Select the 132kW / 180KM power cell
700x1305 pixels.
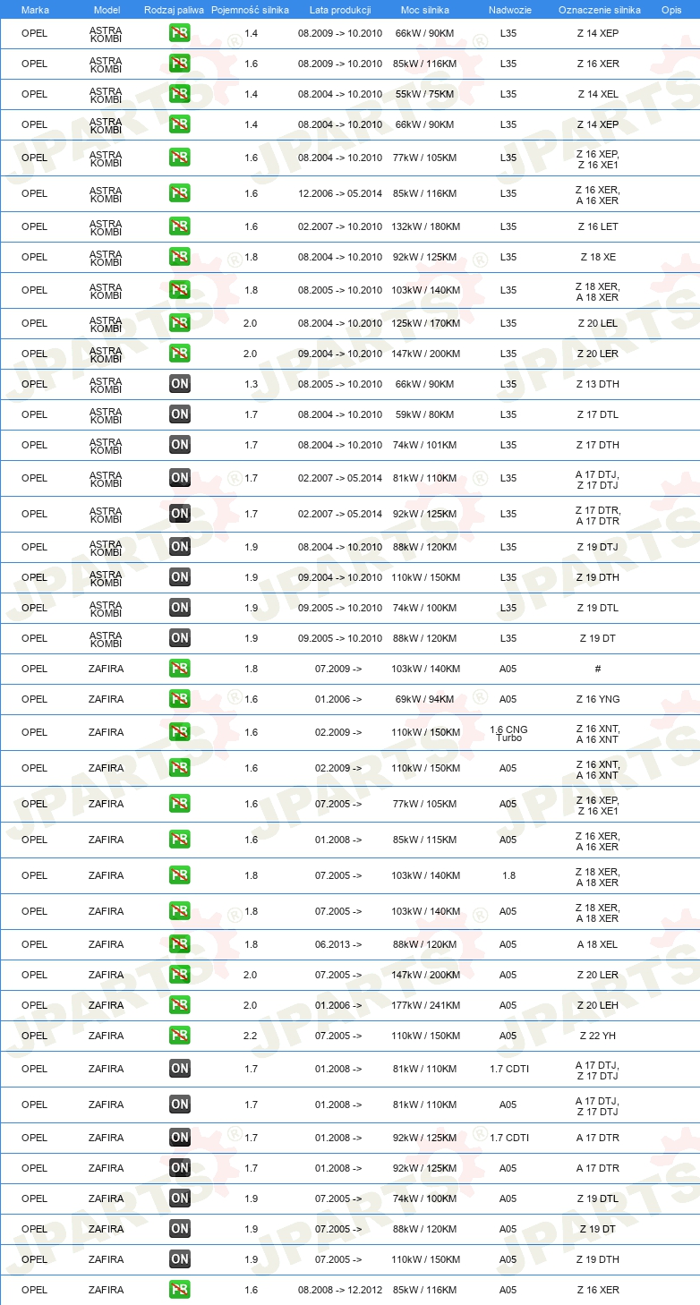pyautogui.click(x=425, y=226)
